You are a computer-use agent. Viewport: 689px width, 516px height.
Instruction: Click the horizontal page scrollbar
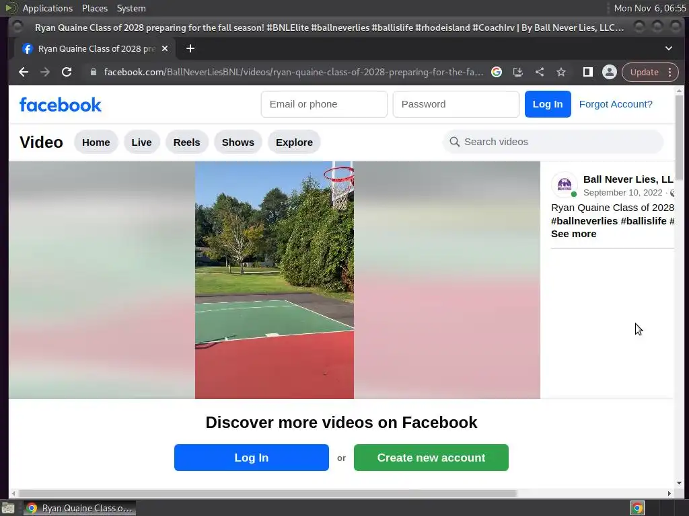coord(268,493)
